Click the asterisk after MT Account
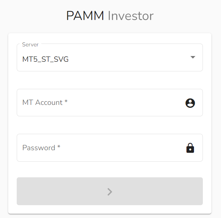221x218 pixels. [x=66, y=102]
